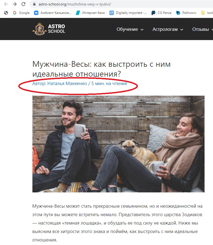
Task: Open the CG Persia bookmark
Action: (161, 13)
